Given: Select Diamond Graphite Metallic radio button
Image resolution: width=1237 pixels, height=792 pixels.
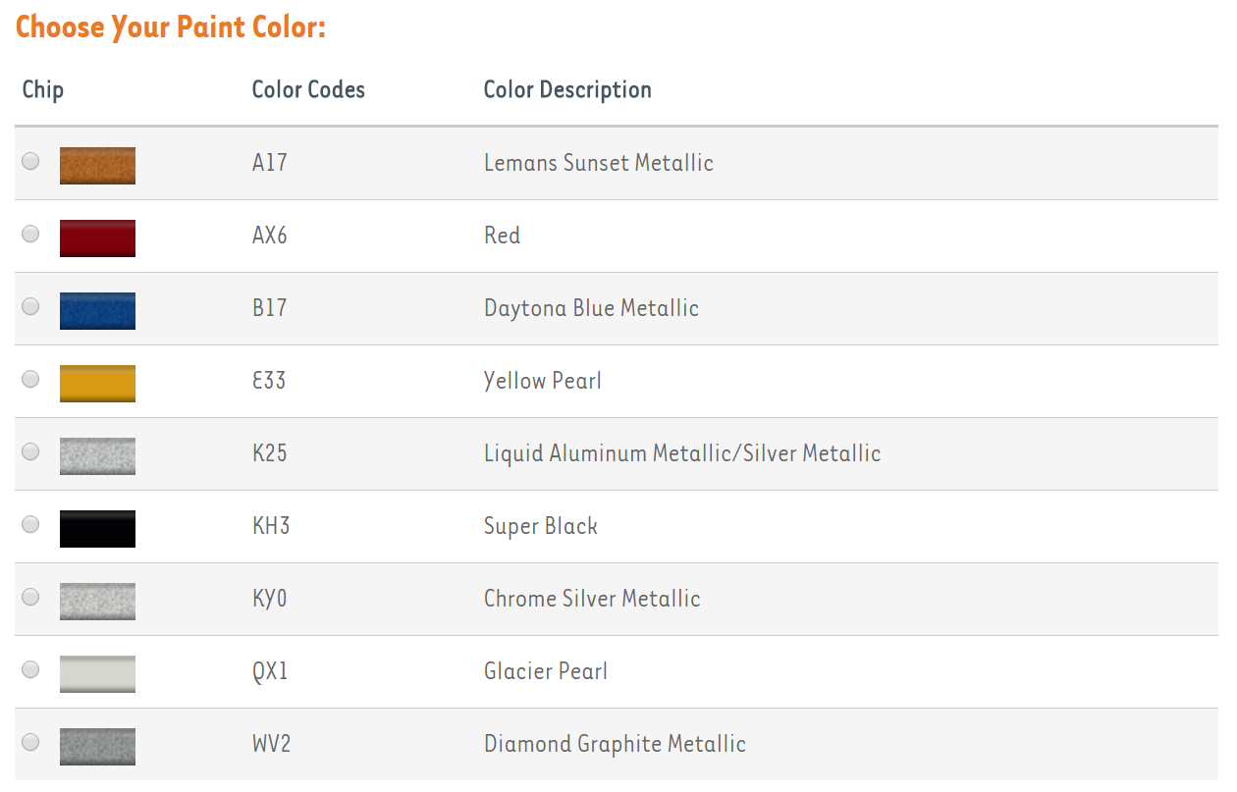Looking at the screenshot, I should [31, 742].
